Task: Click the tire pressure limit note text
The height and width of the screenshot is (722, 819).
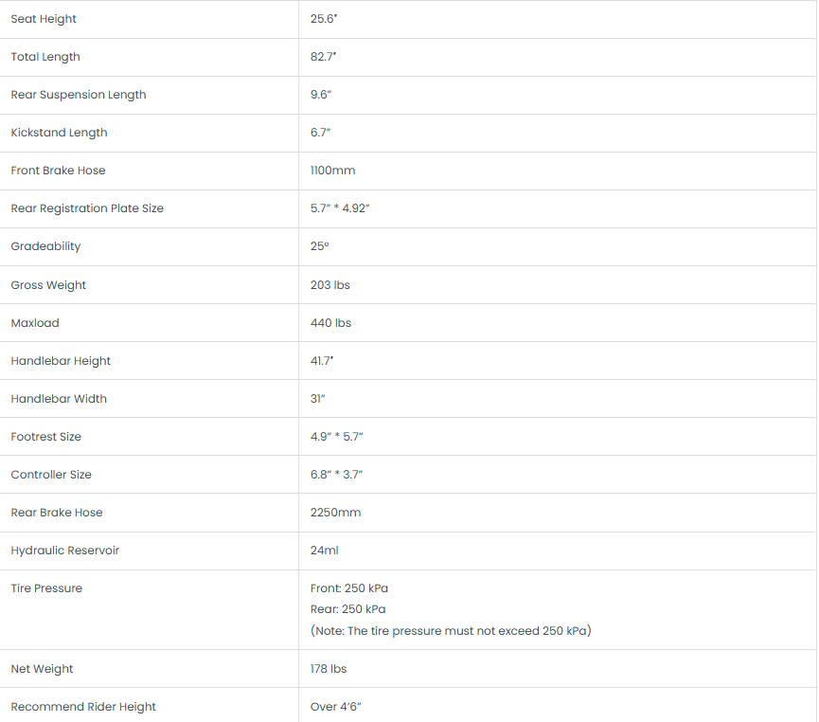Action: pyautogui.click(x=451, y=630)
